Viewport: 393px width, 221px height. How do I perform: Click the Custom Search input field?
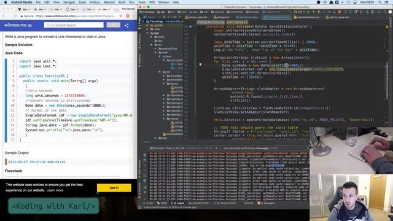(74, 25)
